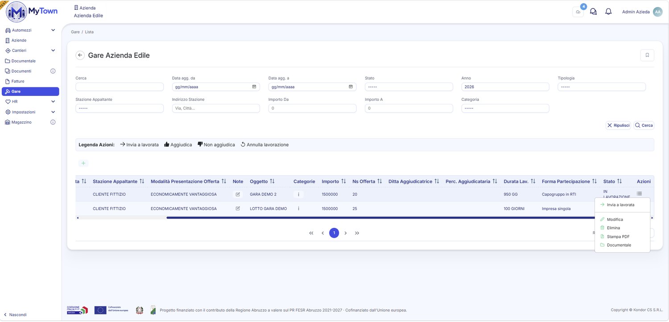Open the calendar picker for Data agg. a
Screen dimensions: 669x322
tap(351, 87)
